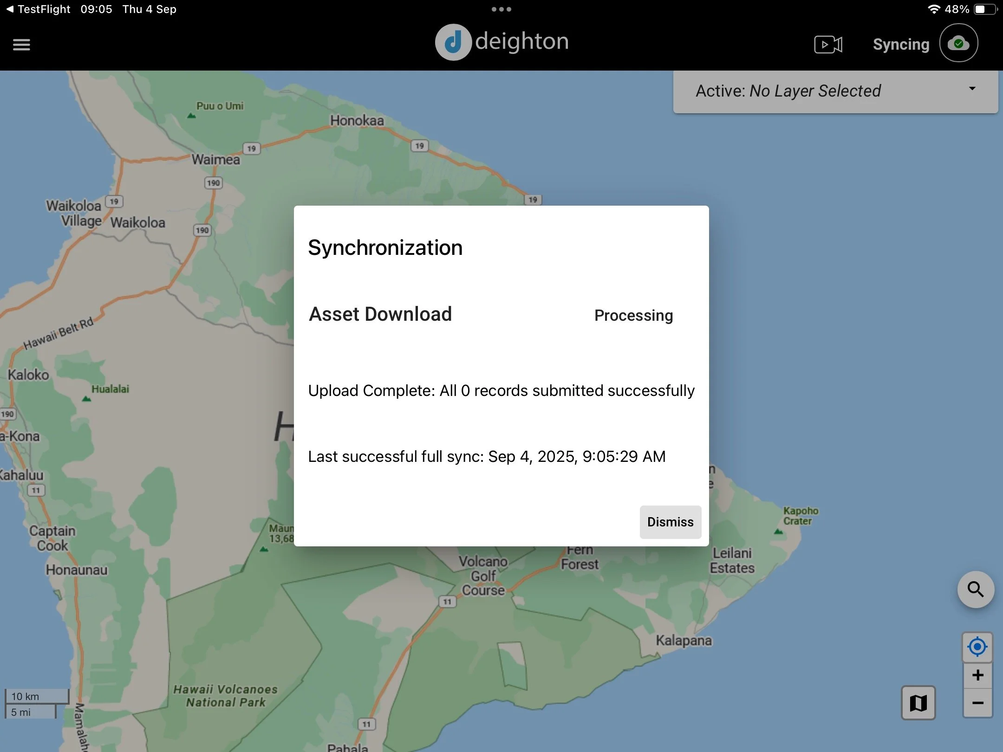Open the hamburger navigation menu
The height and width of the screenshot is (752, 1003).
pyautogui.click(x=21, y=45)
